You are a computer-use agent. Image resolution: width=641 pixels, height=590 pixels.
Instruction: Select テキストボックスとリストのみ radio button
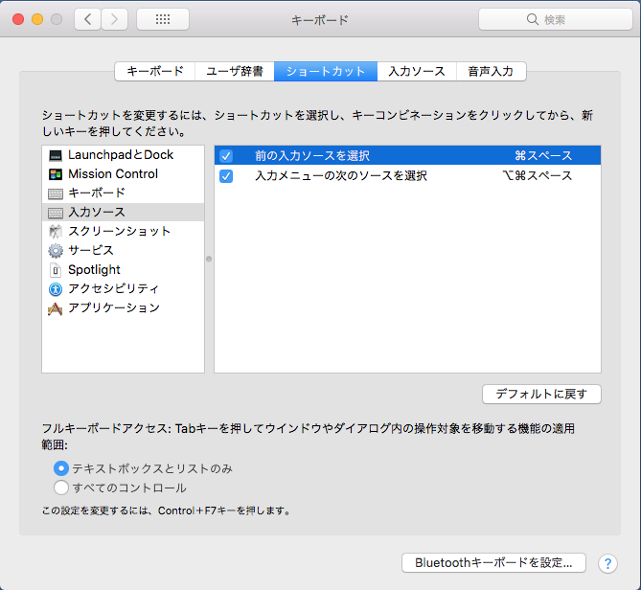pos(61,468)
